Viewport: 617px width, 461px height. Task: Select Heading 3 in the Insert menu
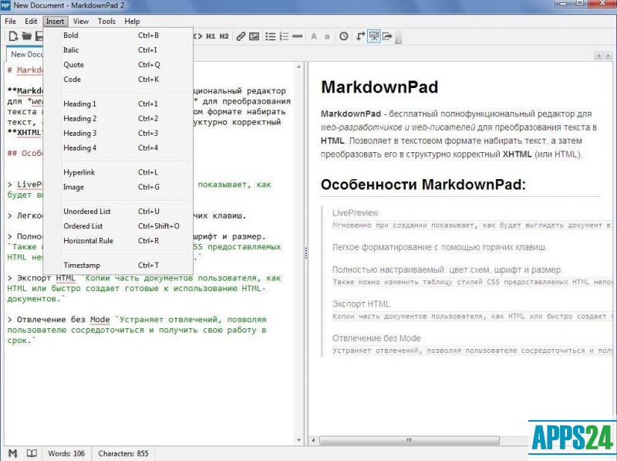pyautogui.click(x=118, y=133)
